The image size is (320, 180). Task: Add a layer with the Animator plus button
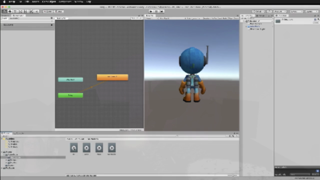pyautogui.click(x=52, y=21)
